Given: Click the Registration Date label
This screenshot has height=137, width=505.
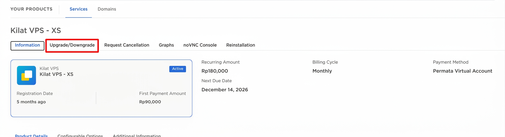Looking at the screenshot, I should pos(35,93).
